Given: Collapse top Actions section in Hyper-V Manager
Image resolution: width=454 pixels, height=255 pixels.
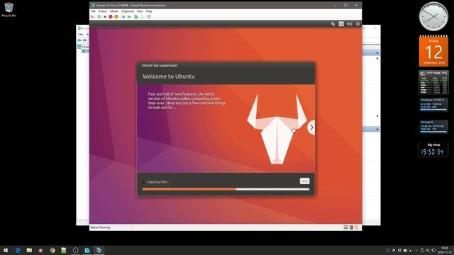Looking at the screenshot, I should click(x=377, y=53).
